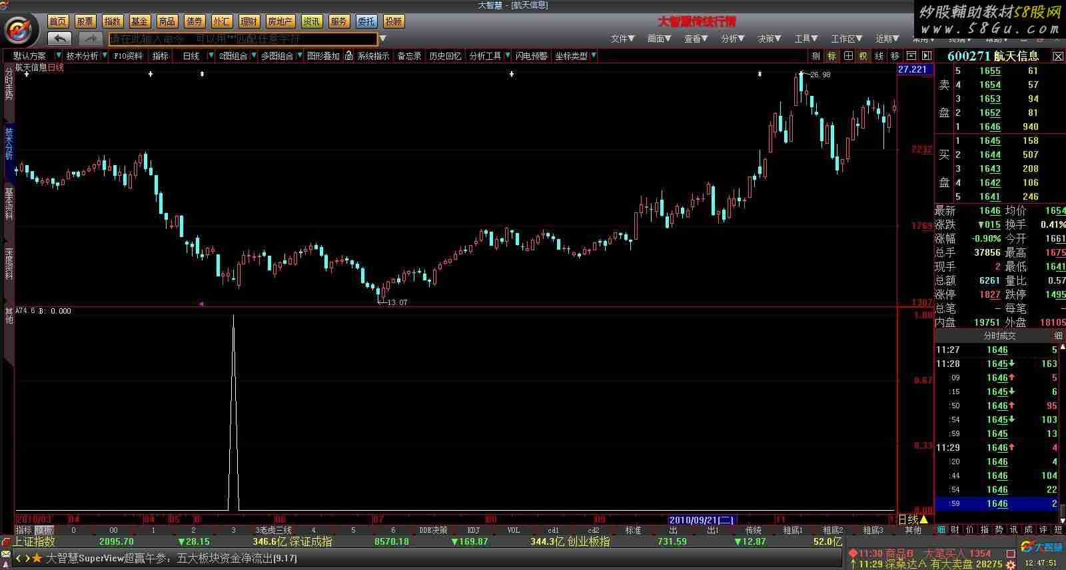Open the 画面 menu
The height and width of the screenshot is (570, 1066).
[x=659, y=39]
